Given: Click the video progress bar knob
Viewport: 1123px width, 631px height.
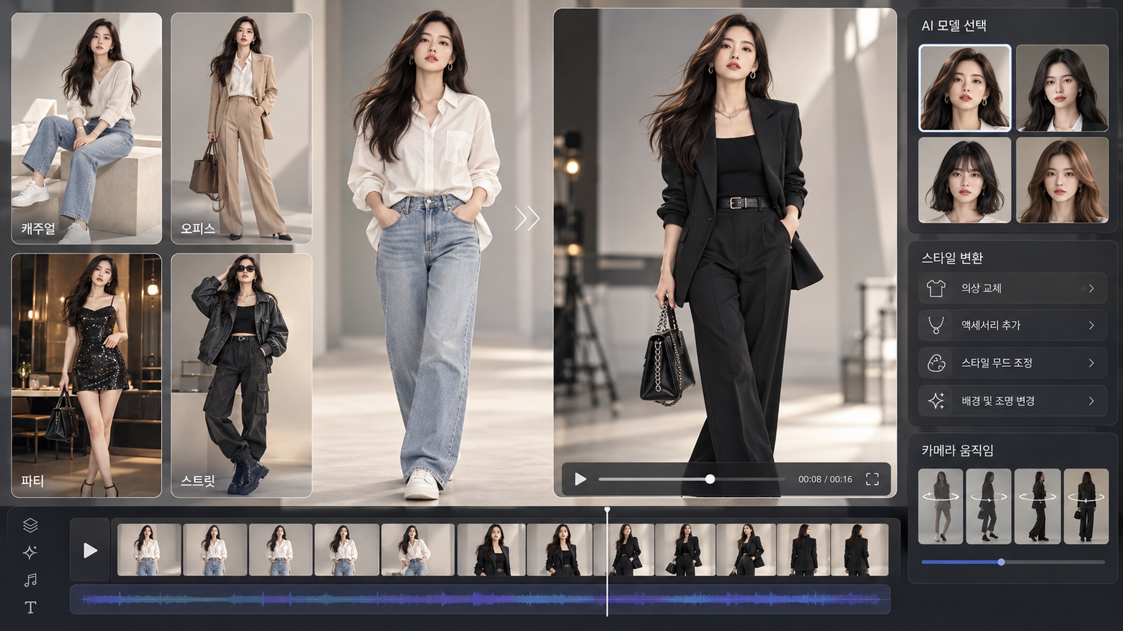Looking at the screenshot, I should point(710,479).
